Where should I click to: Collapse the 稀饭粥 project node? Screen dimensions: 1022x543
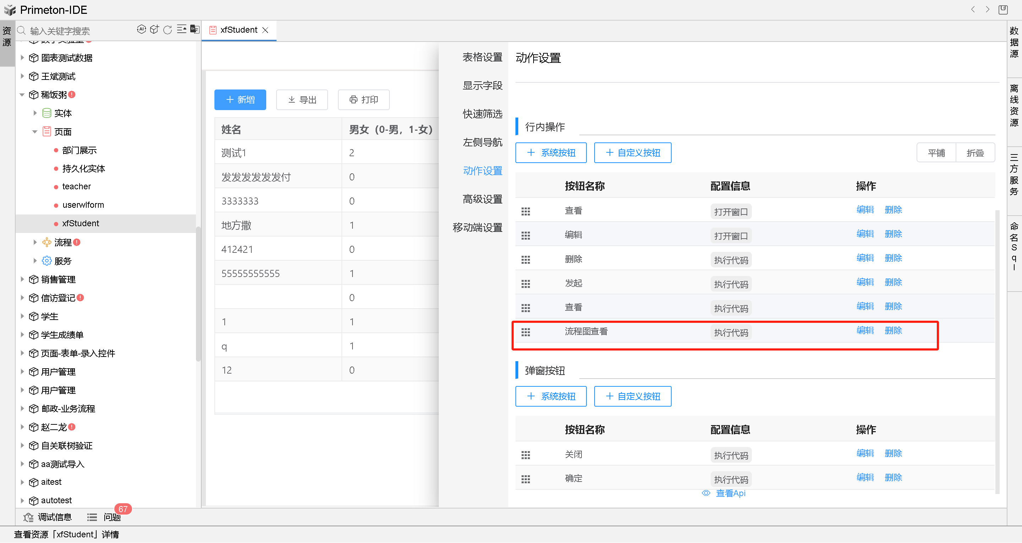click(22, 95)
